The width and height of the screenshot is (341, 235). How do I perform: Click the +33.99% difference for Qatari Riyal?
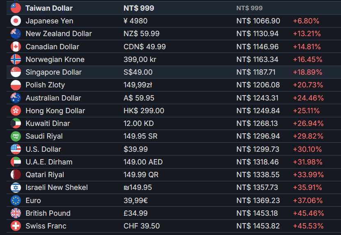[308, 175]
